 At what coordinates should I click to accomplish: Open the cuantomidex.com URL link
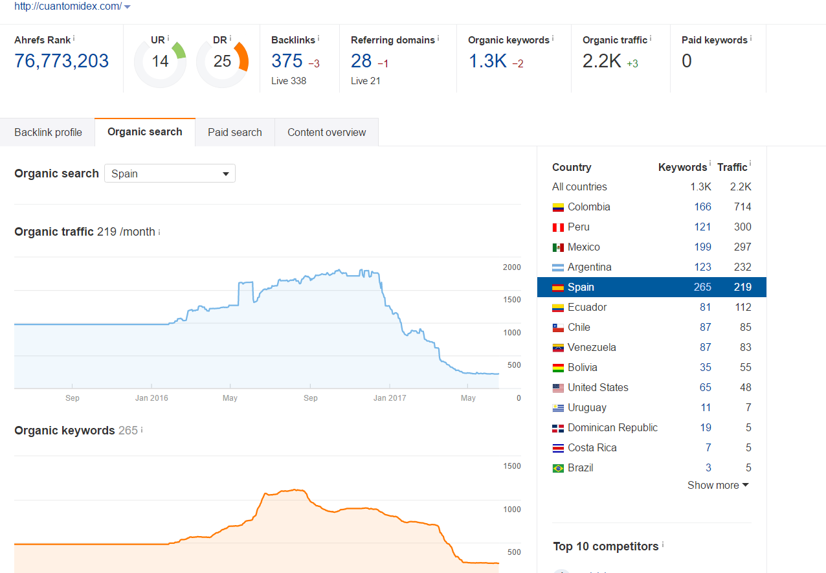coord(68,6)
